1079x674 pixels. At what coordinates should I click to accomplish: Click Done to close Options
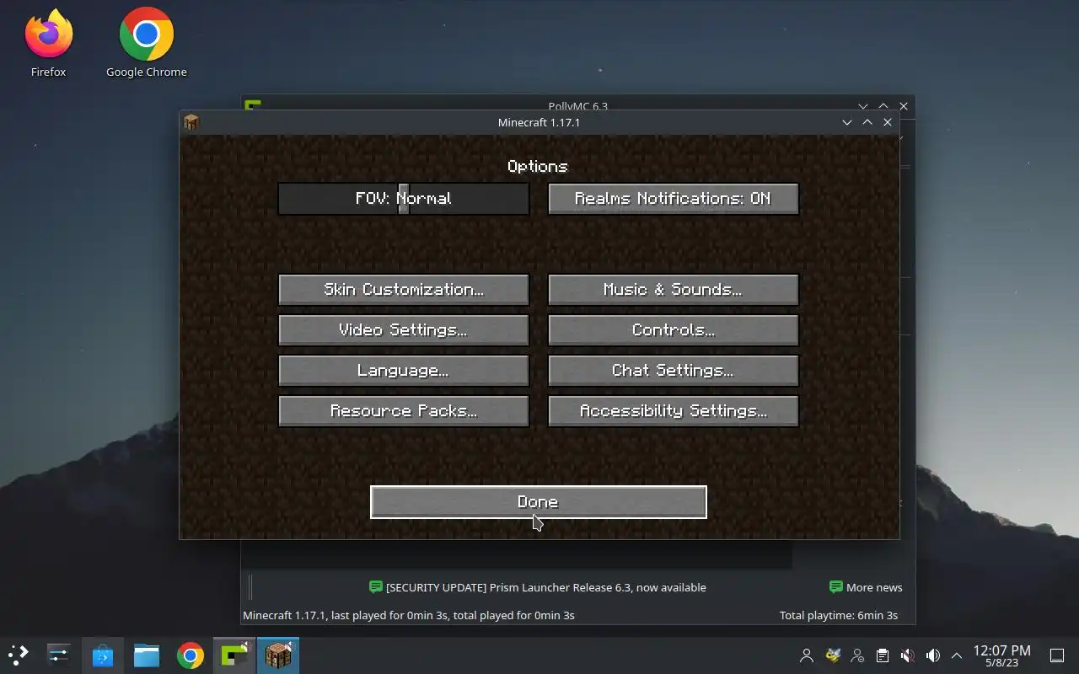pos(538,502)
